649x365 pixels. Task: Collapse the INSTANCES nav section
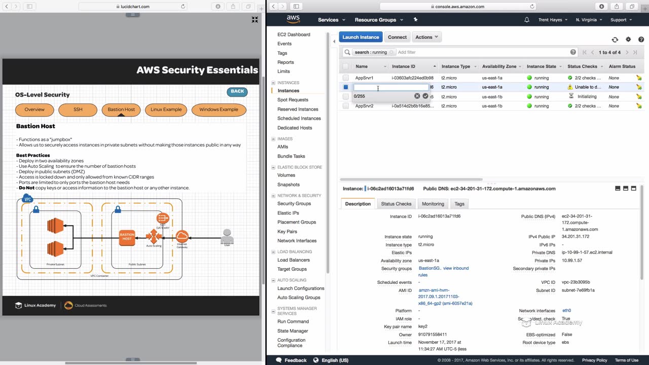[x=274, y=83]
